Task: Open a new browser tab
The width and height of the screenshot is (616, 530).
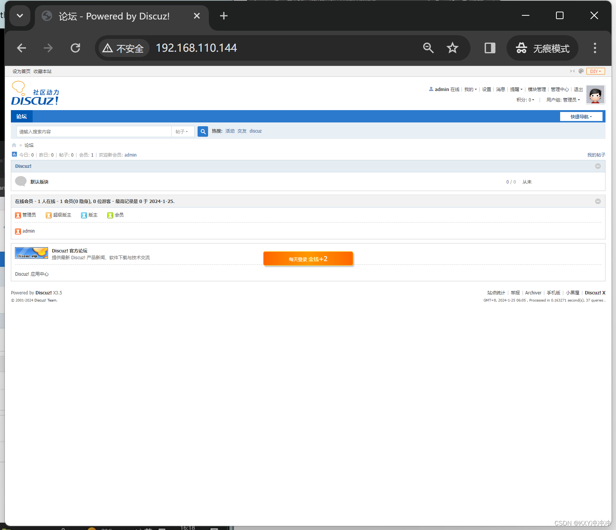Action: [x=224, y=16]
